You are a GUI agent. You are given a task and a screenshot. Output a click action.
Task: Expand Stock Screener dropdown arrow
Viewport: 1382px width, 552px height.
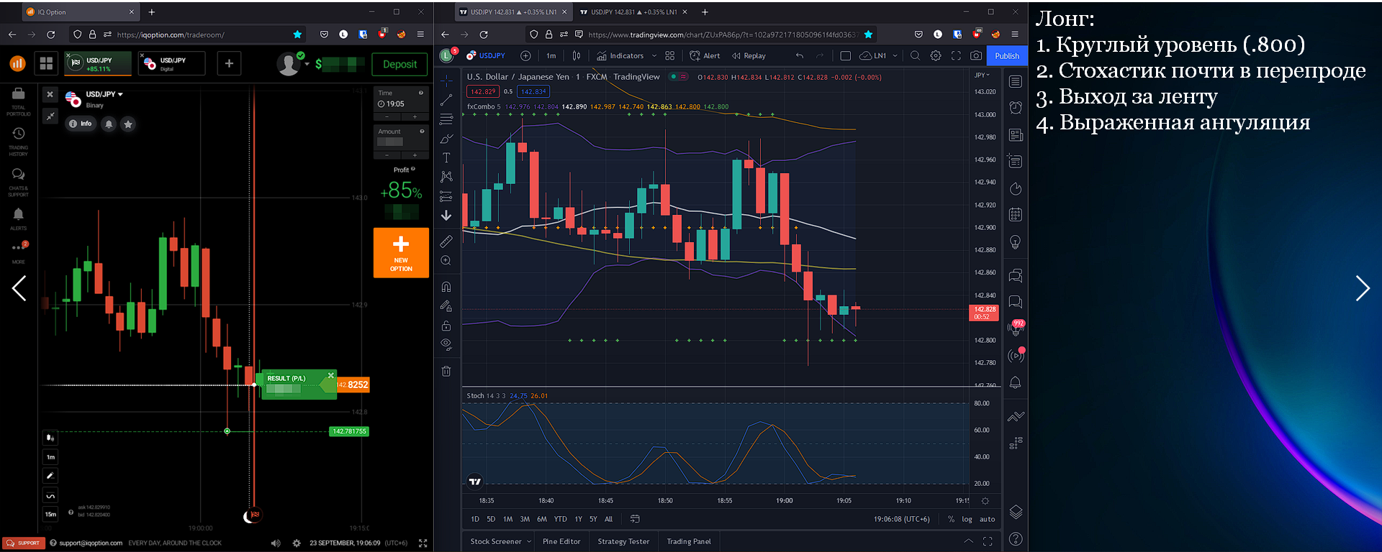(x=529, y=542)
